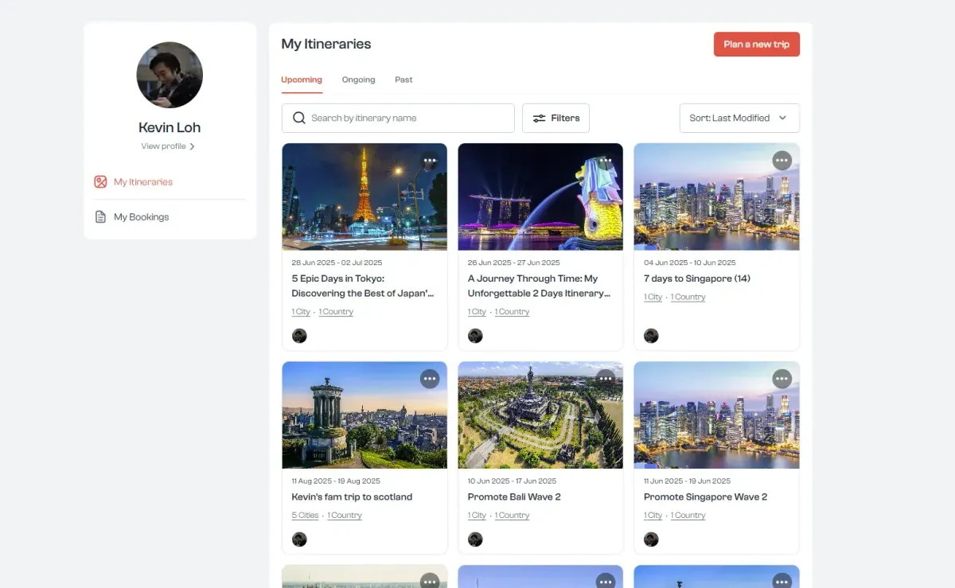The height and width of the screenshot is (588, 955).
Task: Click 1 Country link on Promote Singapore Wave 2 card
Action: (x=688, y=516)
